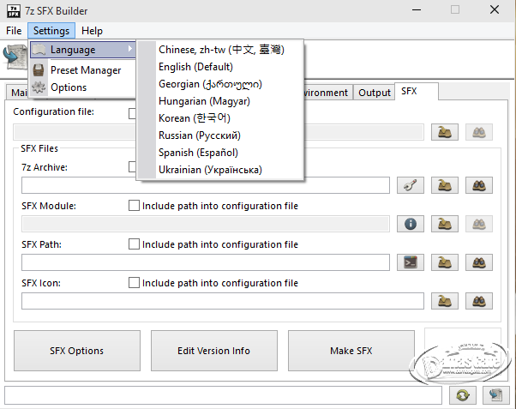The image size is (516, 409).
Task: Show SFX Module info icon
Action: pyautogui.click(x=411, y=224)
